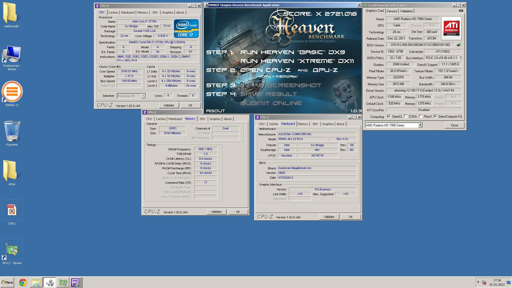Click the Memory Size value 3072 MB

pos(398,84)
